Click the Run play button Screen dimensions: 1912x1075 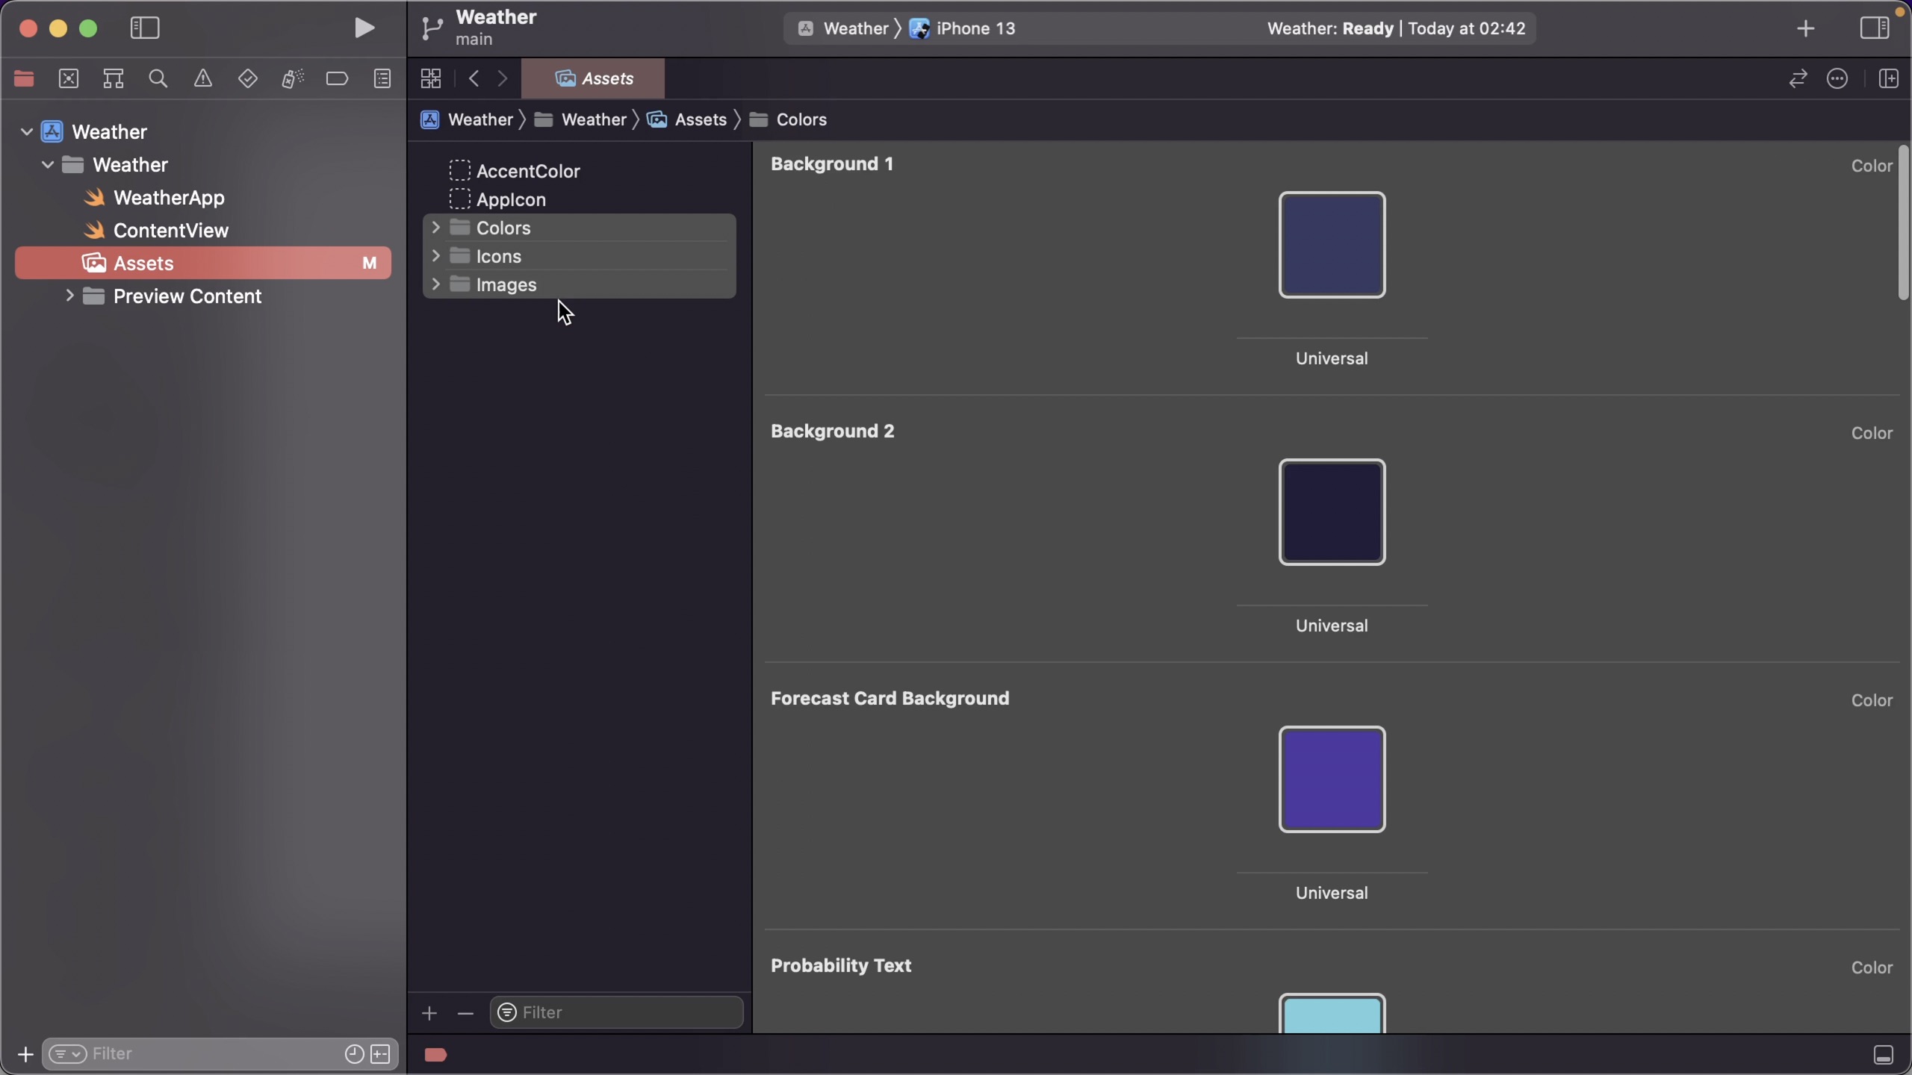pos(364,28)
